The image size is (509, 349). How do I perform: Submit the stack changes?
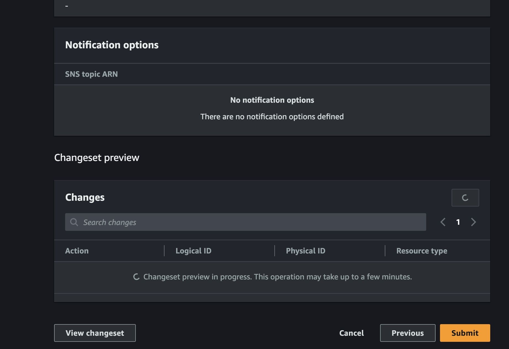pos(465,333)
